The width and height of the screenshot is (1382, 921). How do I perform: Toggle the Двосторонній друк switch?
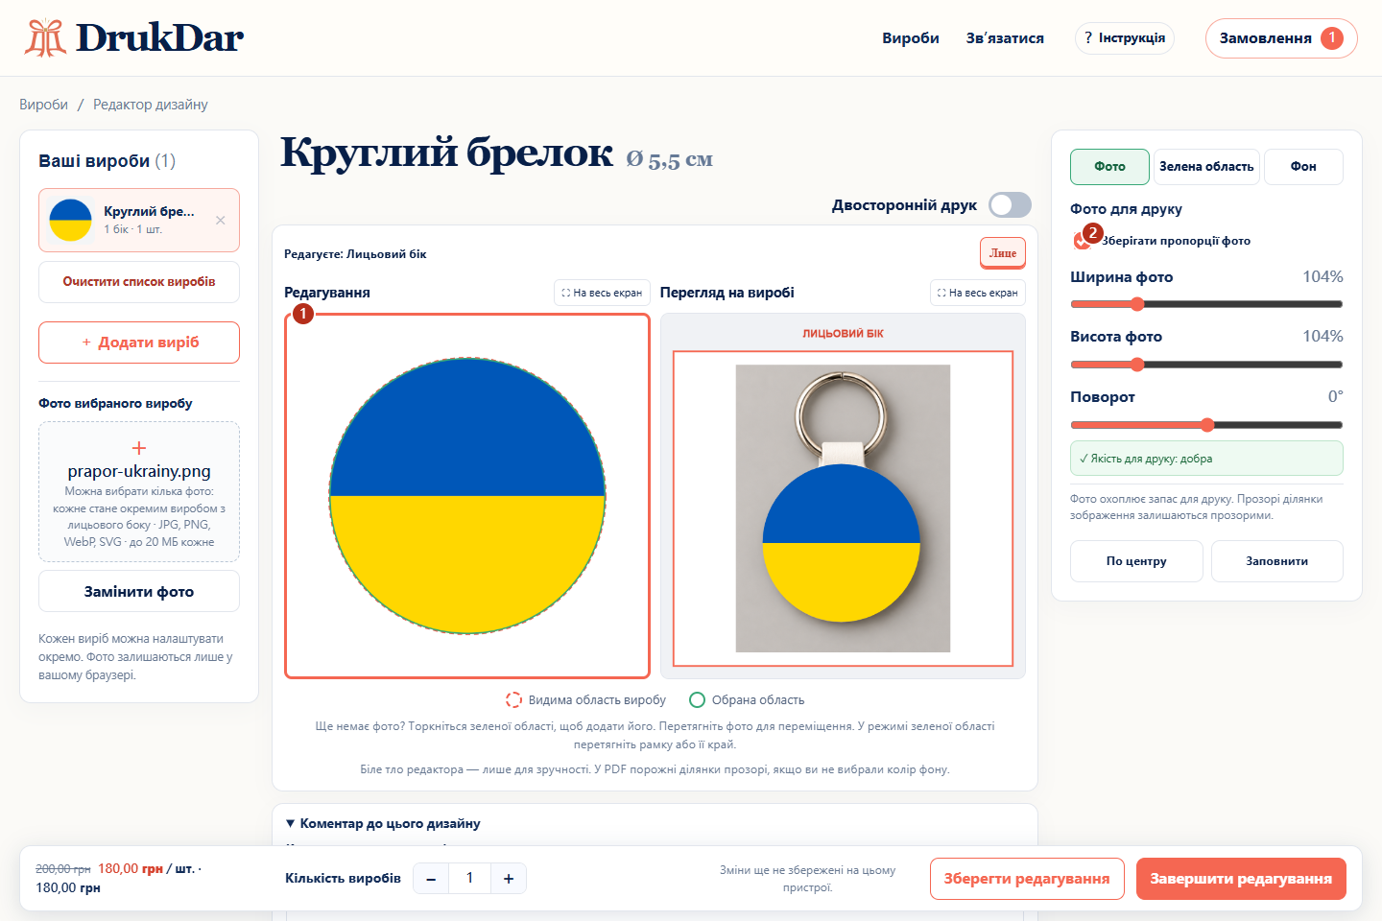click(1010, 204)
